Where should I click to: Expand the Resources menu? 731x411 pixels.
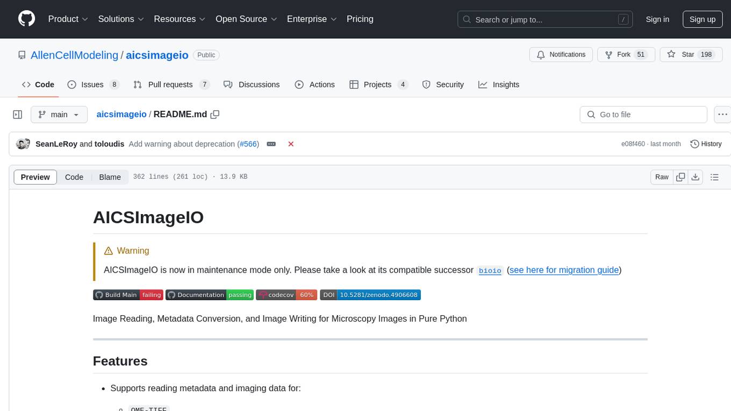click(180, 19)
